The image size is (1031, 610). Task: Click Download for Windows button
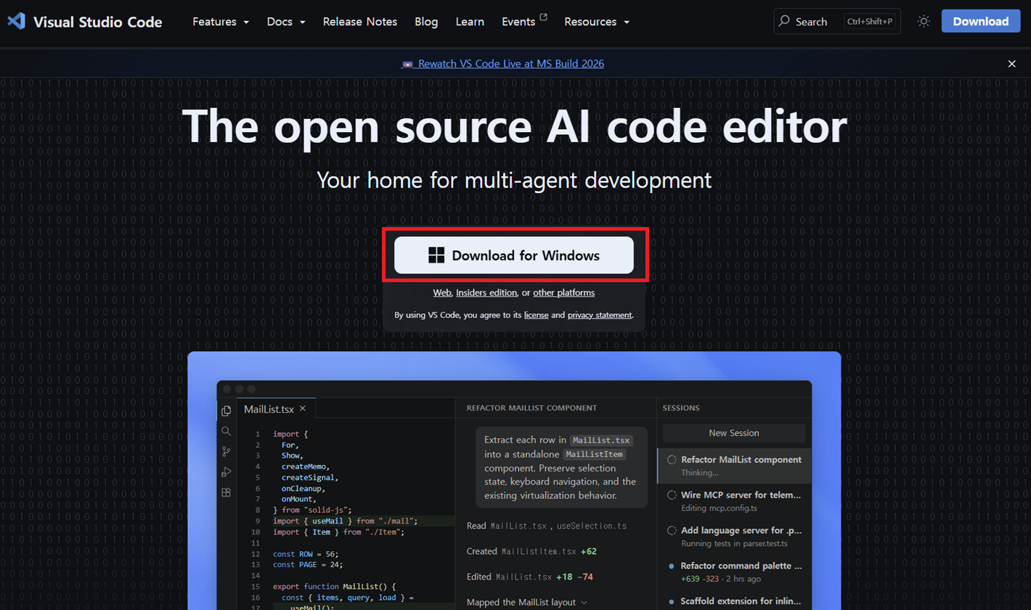click(x=514, y=255)
